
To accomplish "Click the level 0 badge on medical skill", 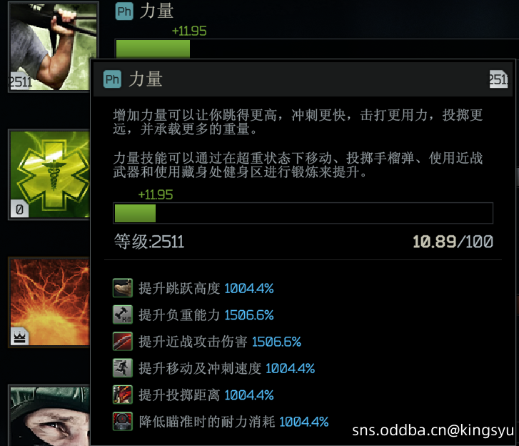I will click(19, 209).
